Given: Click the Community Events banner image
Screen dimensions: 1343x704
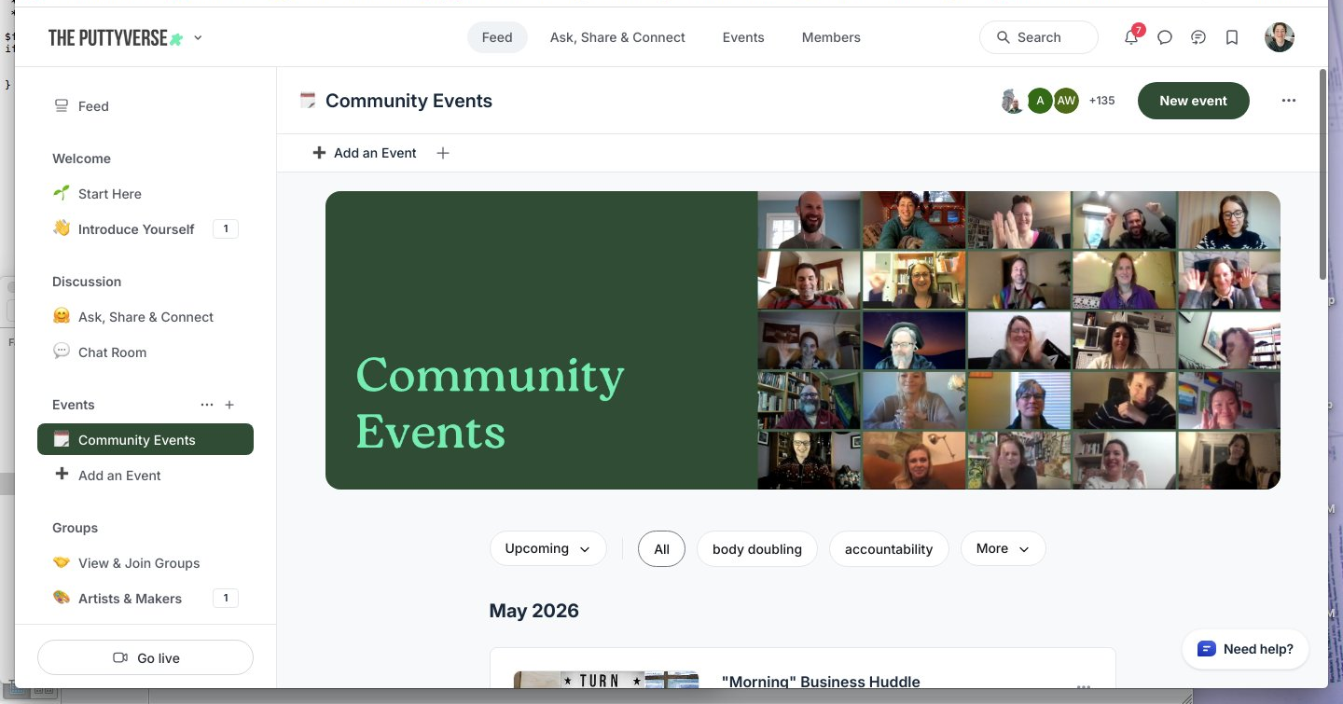Looking at the screenshot, I should [802, 340].
